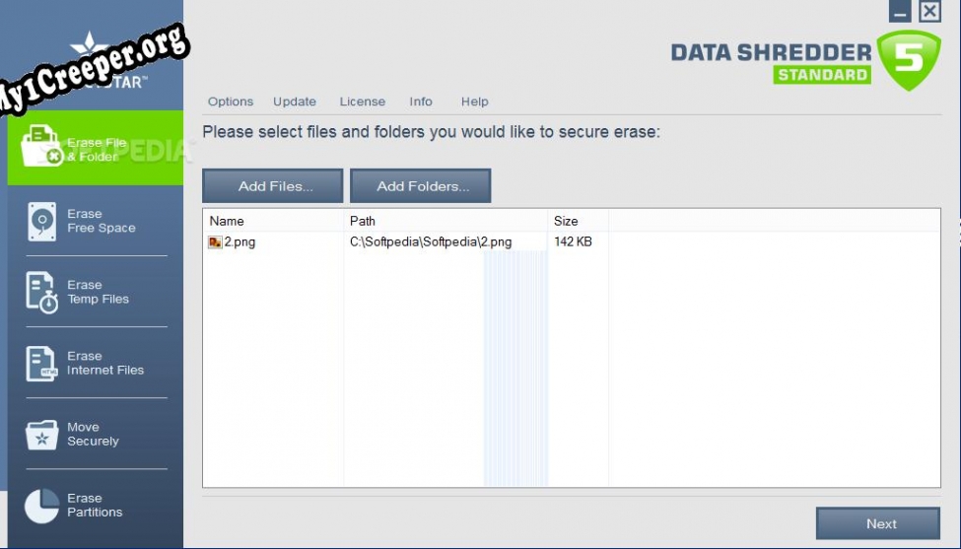Select the Erase Partitions pie icon
This screenshot has width=961, height=549.
tap(42, 506)
